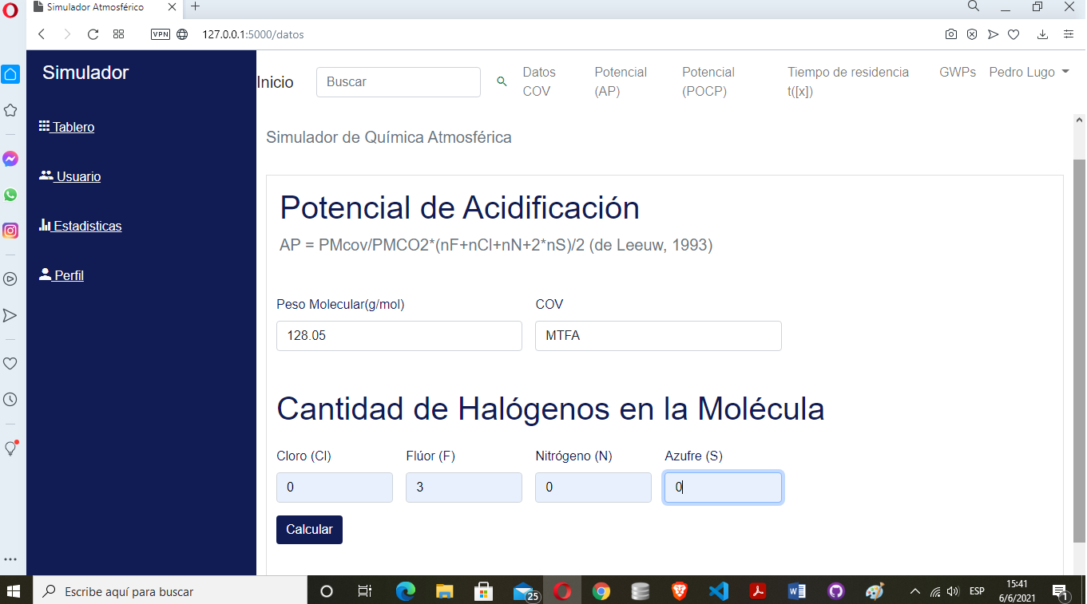This screenshot has height=604, width=1087.
Task: Open the Perfil sidebar link
Action: click(61, 275)
